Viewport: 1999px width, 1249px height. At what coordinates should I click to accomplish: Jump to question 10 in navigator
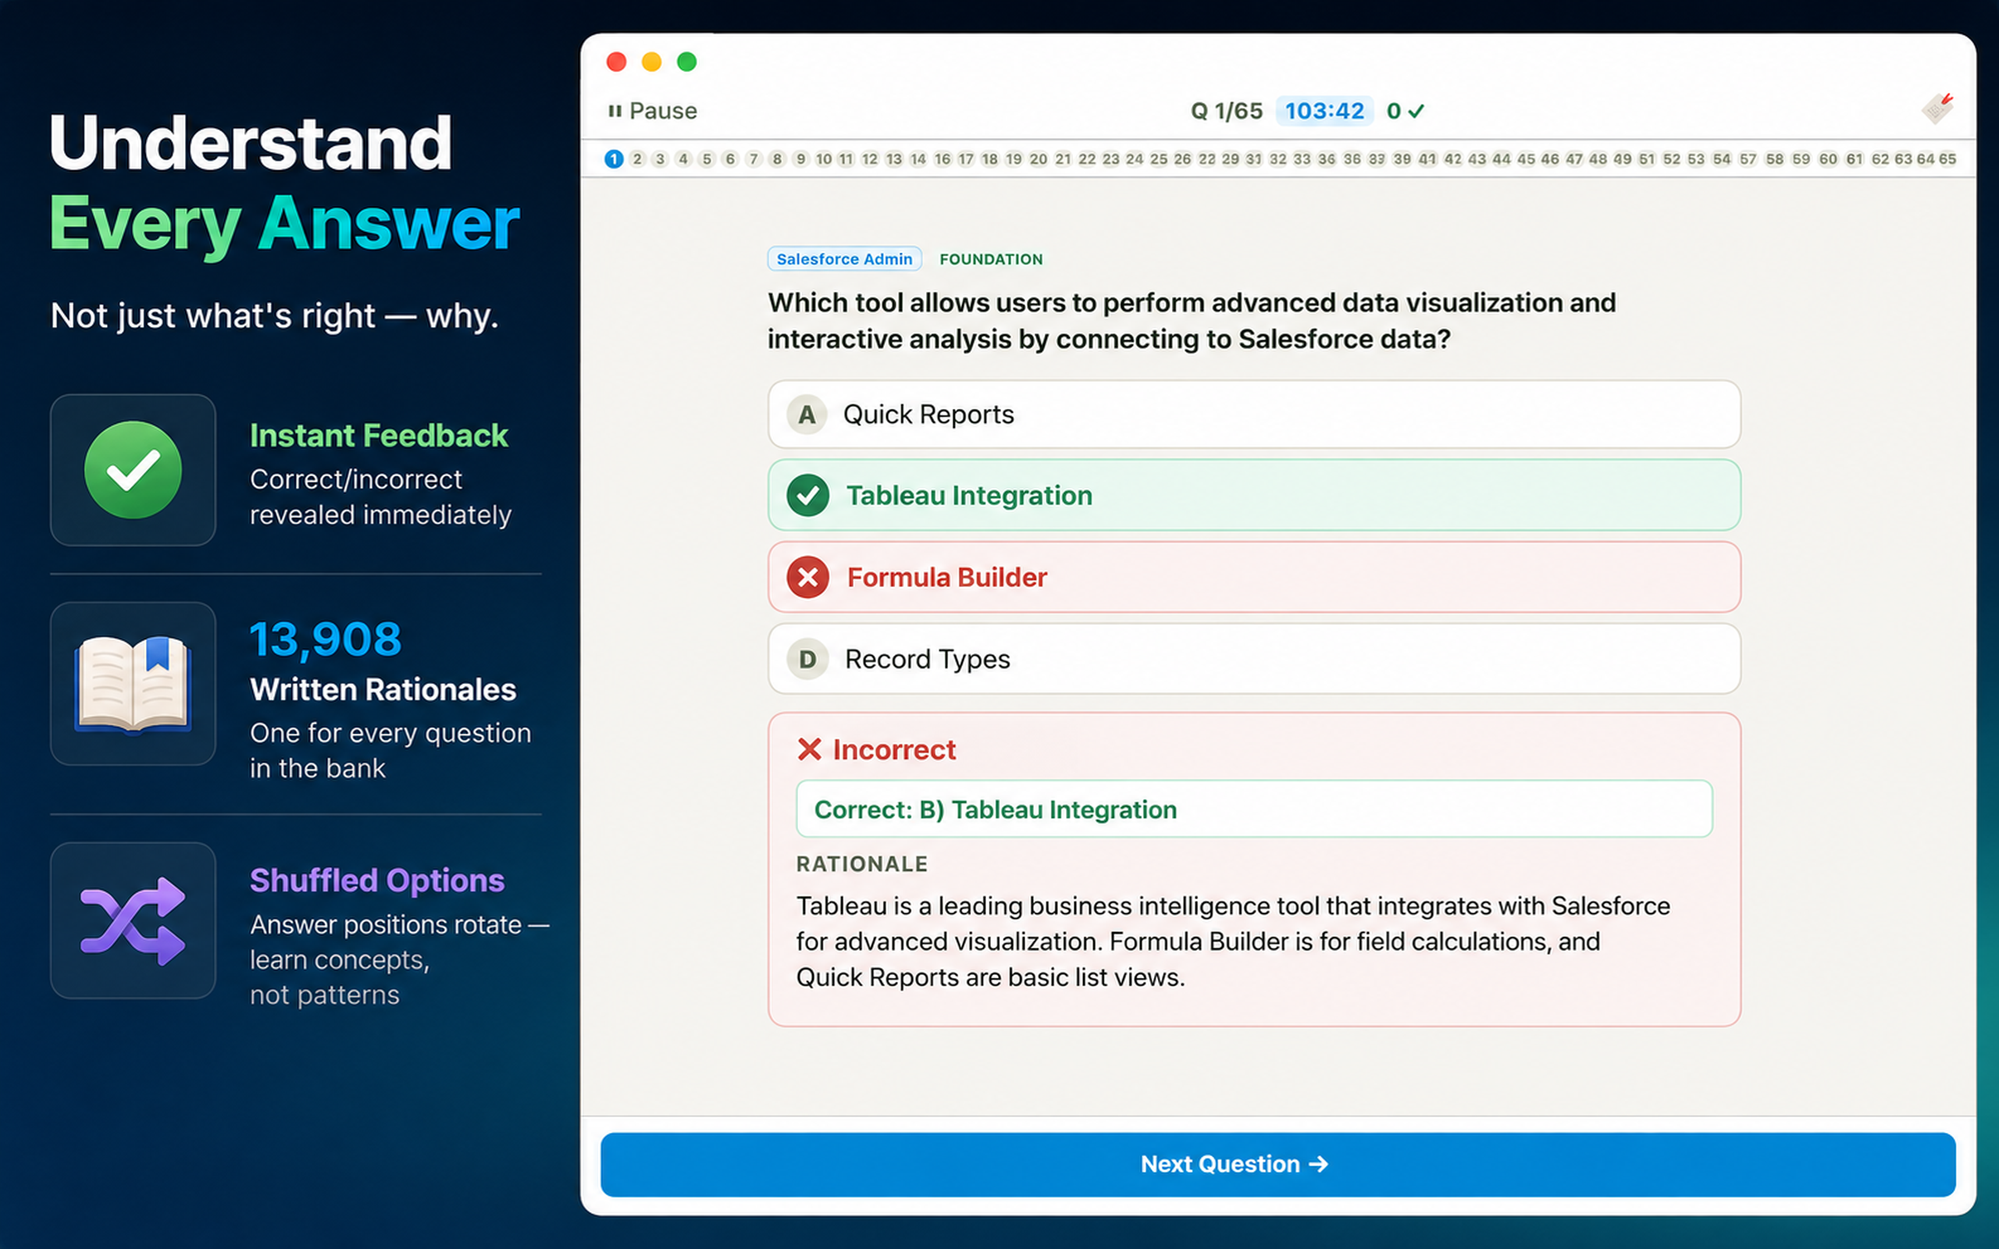tap(824, 158)
